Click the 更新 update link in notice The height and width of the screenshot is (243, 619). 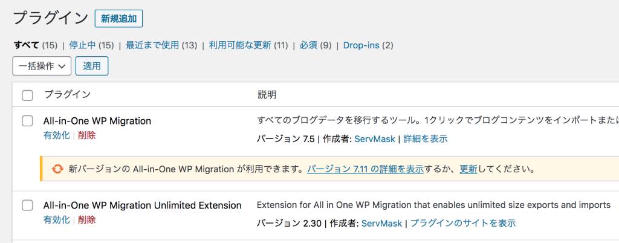[x=468, y=169]
